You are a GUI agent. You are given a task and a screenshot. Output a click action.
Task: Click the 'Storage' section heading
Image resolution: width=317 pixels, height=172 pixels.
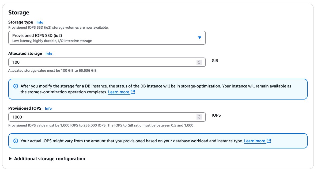[x=18, y=13]
